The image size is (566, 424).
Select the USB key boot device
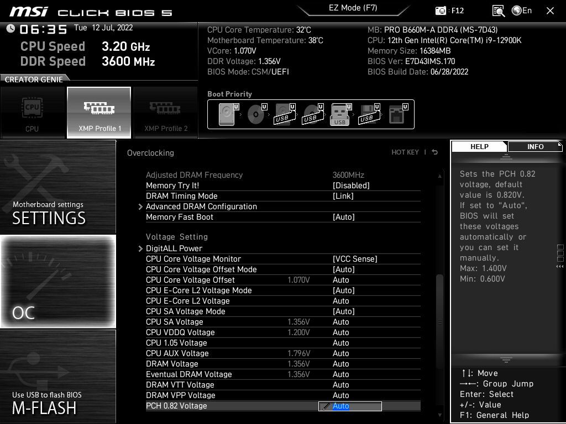(340, 114)
